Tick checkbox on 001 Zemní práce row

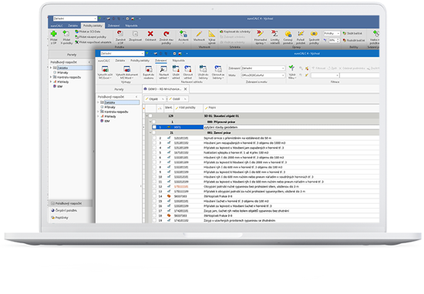coord(154,133)
